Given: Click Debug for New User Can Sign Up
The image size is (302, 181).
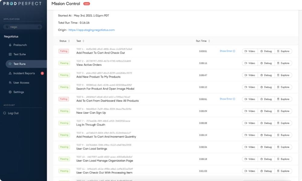Looking at the screenshot, I should pyautogui.click(x=266, y=111).
